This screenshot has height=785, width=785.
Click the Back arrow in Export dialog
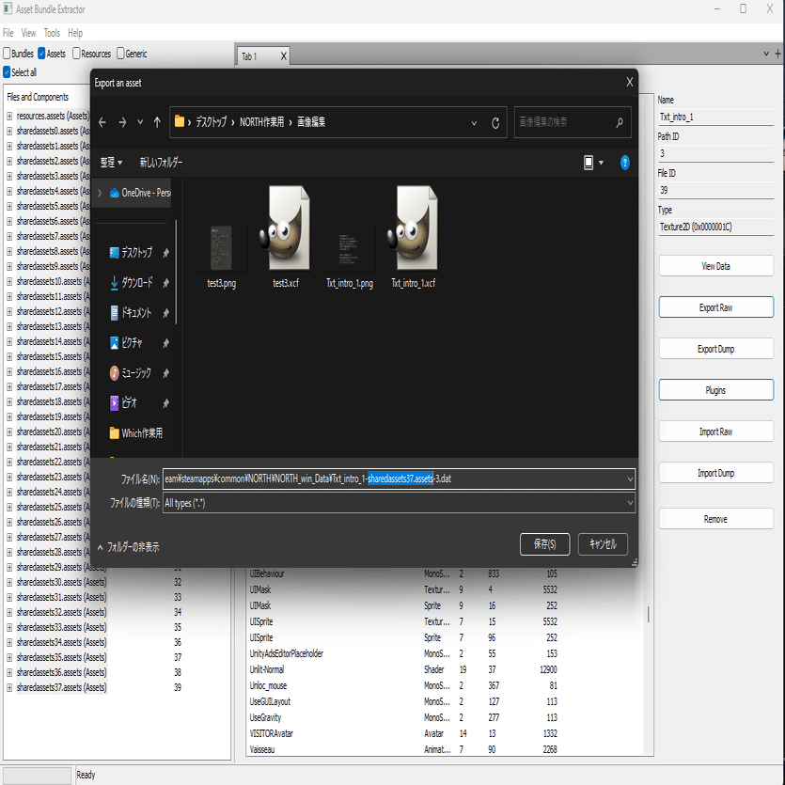102,122
